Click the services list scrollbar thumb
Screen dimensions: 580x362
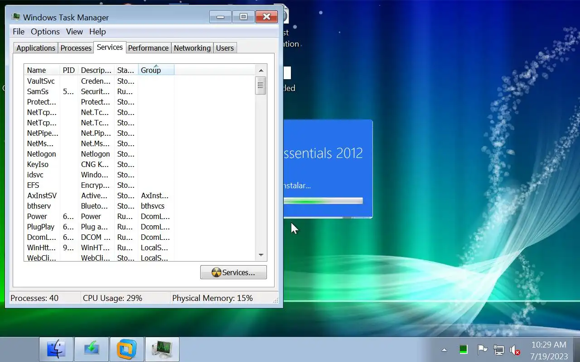coord(261,86)
